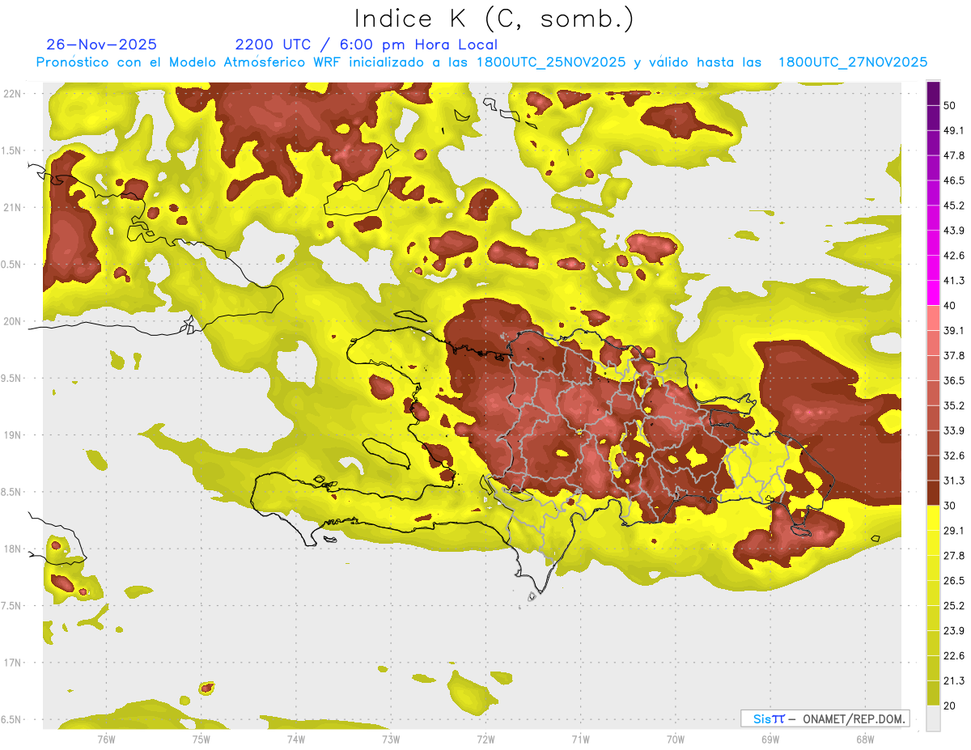Image resolution: width=971 pixels, height=750 pixels.
Task: Click the "19N" latitude label
Action: (12, 434)
